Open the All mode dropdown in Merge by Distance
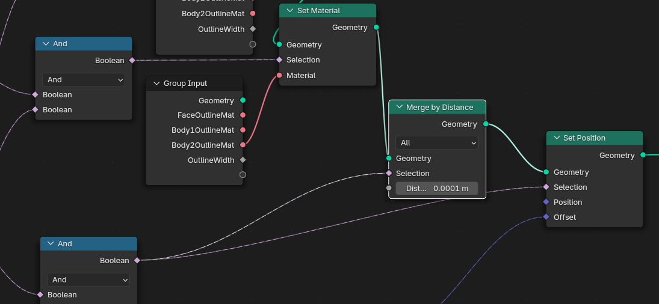659x304 pixels. 436,143
